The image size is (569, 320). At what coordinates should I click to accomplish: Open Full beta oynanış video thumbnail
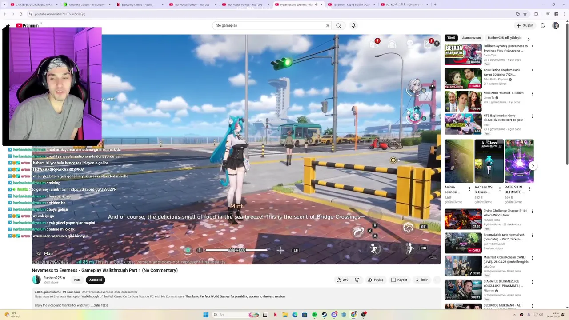(x=463, y=54)
